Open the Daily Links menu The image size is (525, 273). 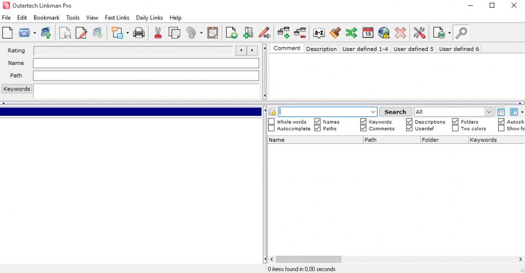tap(149, 18)
